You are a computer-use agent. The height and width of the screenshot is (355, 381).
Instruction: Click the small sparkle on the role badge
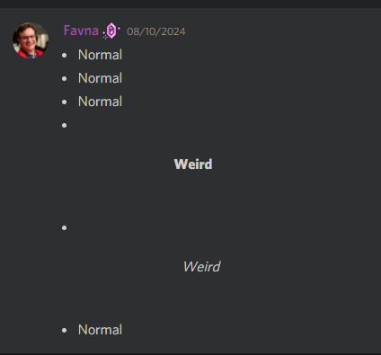pos(105,36)
